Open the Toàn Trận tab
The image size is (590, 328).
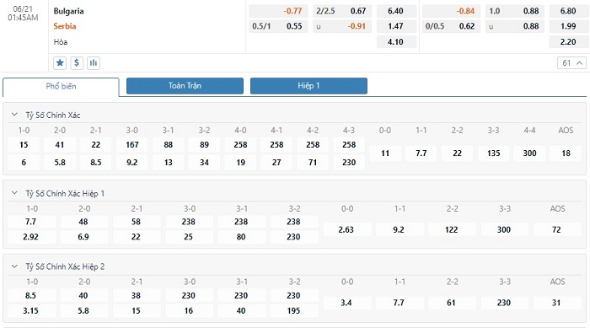[185, 86]
